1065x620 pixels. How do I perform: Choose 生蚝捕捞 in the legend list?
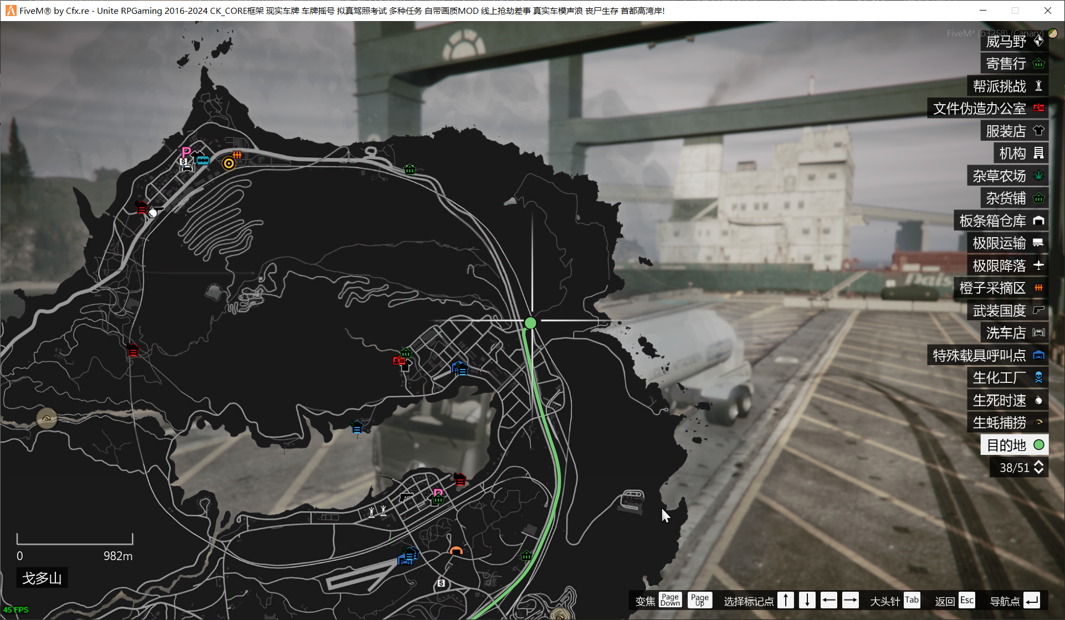pyautogui.click(x=1008, y=422)
